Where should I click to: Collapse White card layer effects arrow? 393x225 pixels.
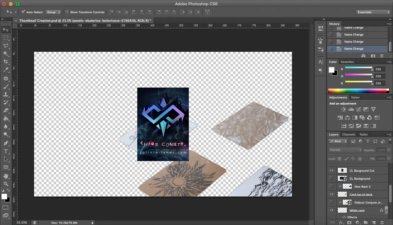[x=386, y=210]
